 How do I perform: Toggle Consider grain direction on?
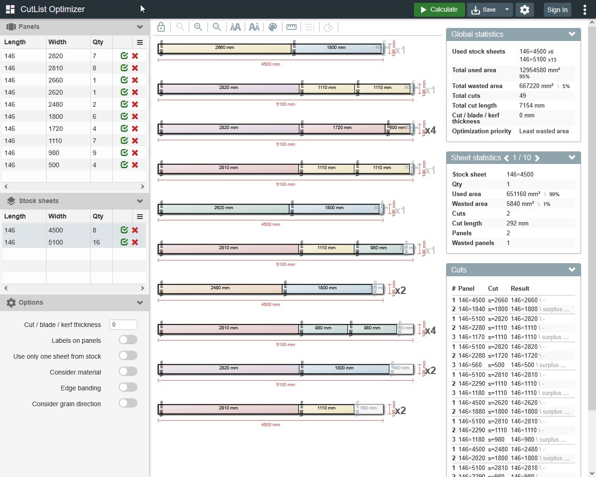[128, 403]
